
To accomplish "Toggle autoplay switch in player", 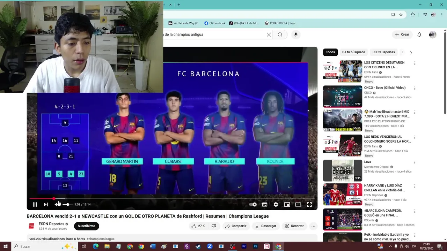I will (253, 205).
